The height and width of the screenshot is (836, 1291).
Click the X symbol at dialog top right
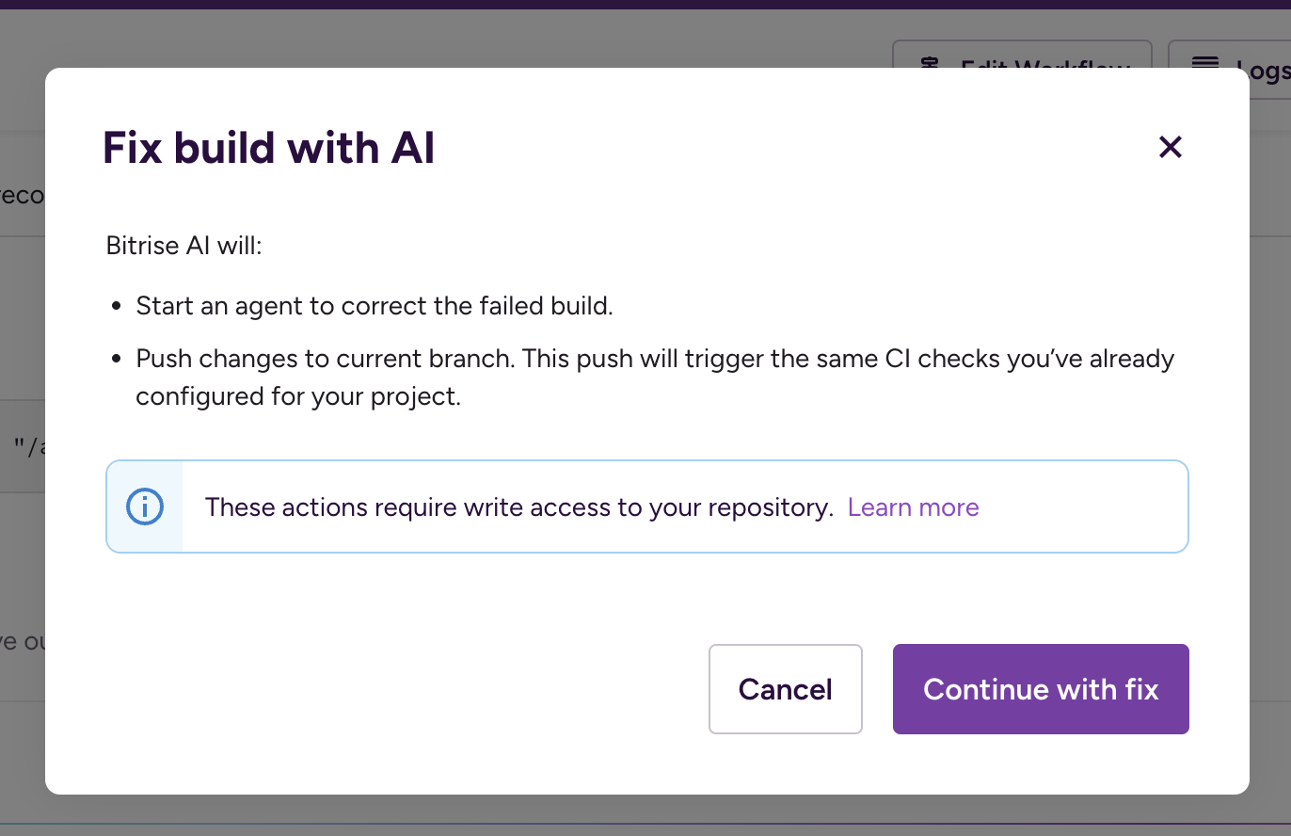click(1170, 147)
